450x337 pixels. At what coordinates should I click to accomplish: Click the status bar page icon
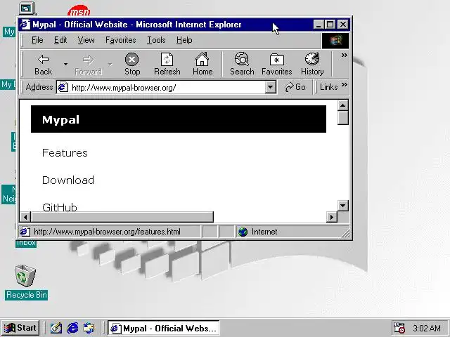point(25,232)
